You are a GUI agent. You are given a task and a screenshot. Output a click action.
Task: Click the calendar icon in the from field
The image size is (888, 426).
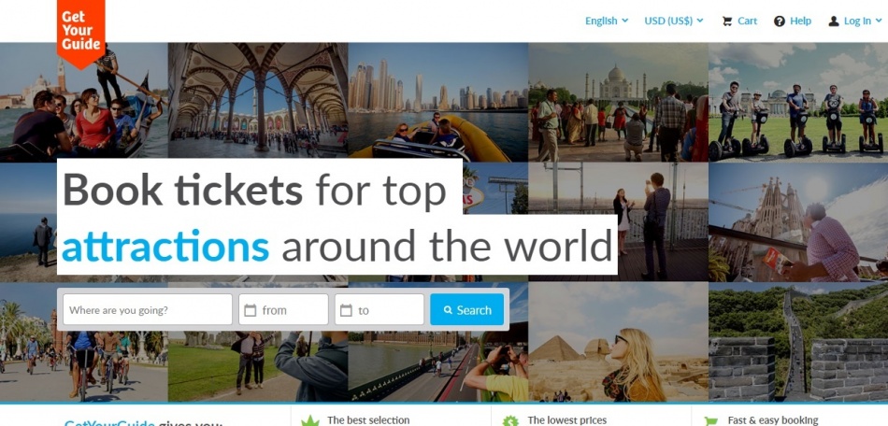(x=251, y=310)
